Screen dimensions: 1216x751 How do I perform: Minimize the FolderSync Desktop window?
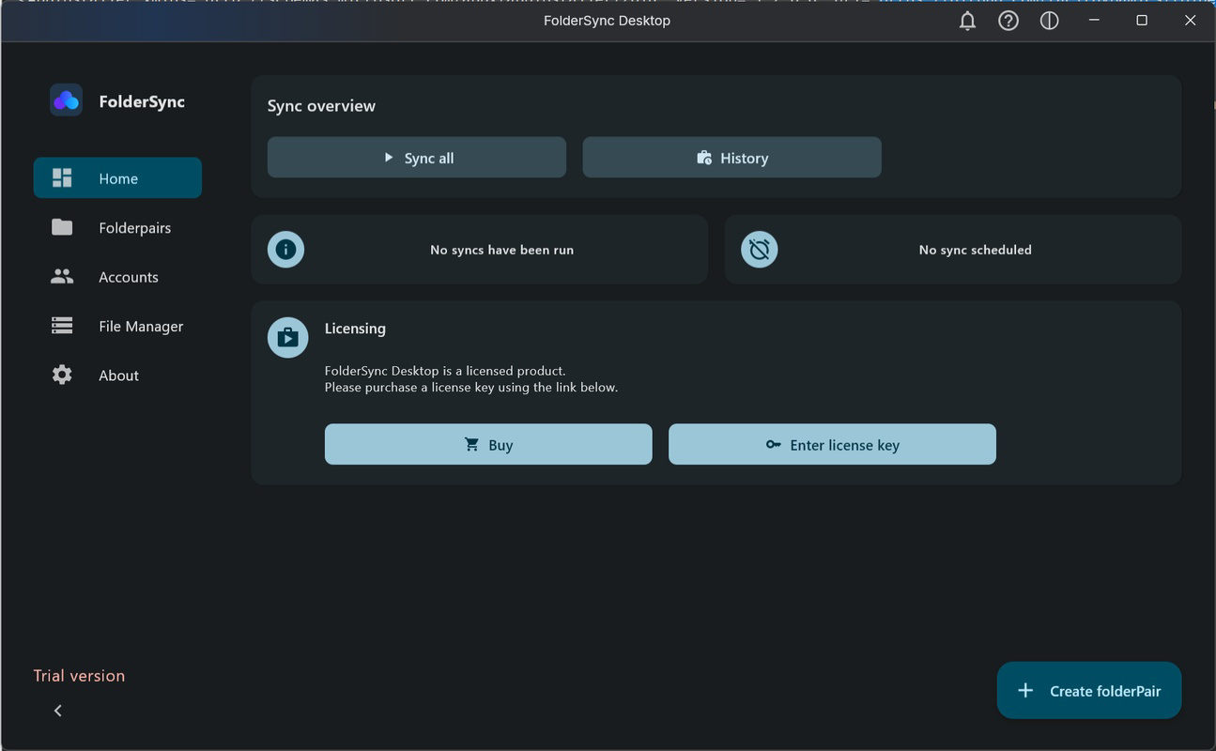click(1095, 21)
